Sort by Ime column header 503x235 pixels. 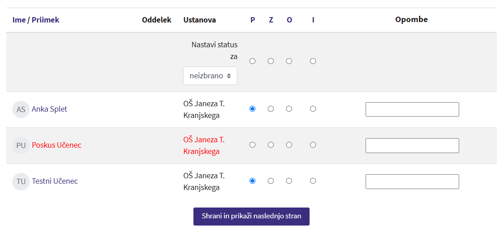pos(19,20)
